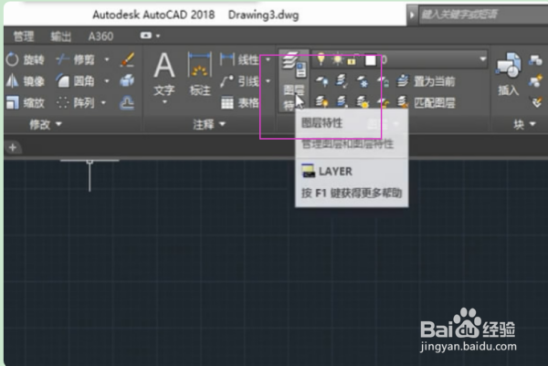The image size is (548, 366).
Task: Select the Mirror (镜像) tool
Action: pos(26,81)
